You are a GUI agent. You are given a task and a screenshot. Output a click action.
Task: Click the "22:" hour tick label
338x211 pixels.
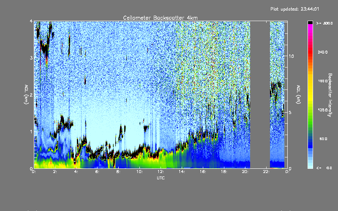point(266,172)
